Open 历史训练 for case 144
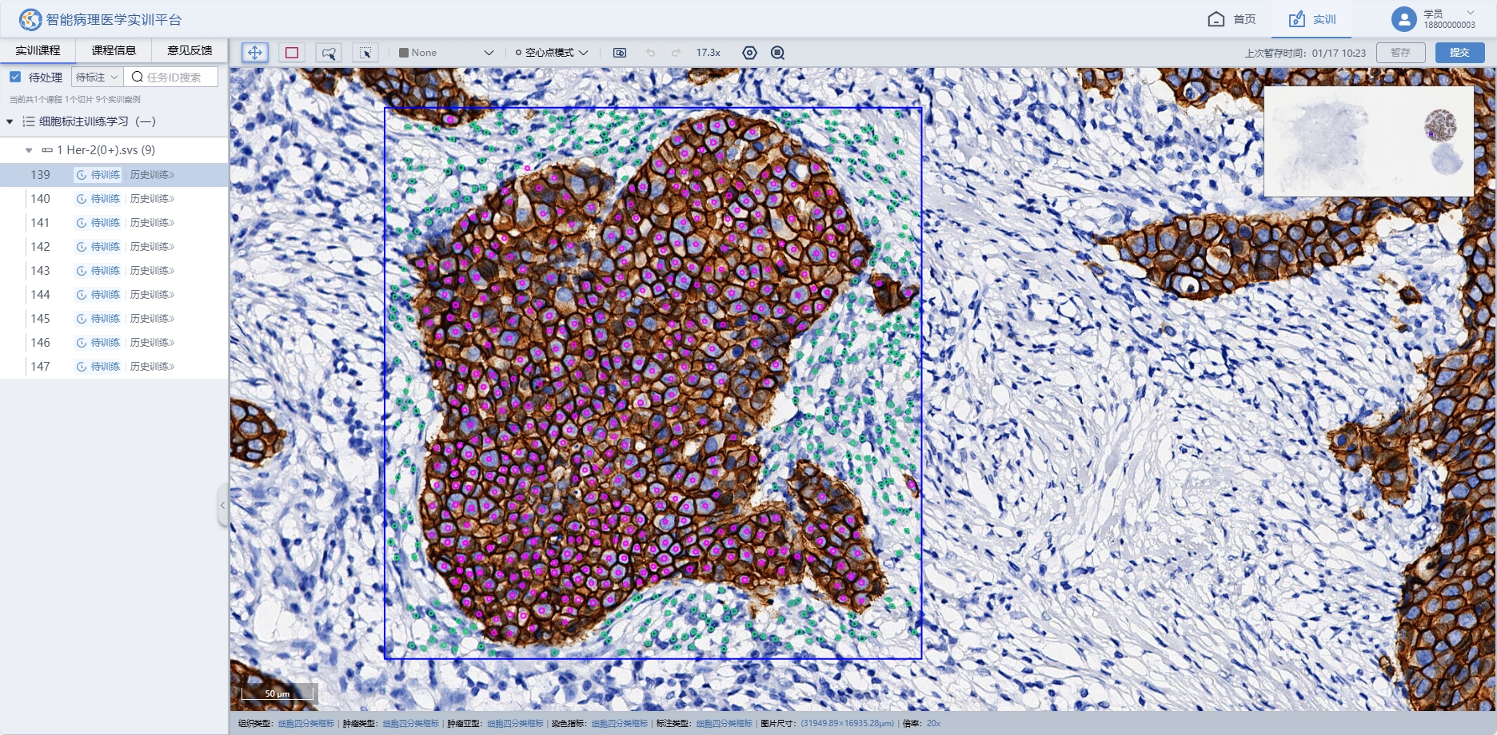The width and height of the screenshot is (1497, 735). [152, 295]
